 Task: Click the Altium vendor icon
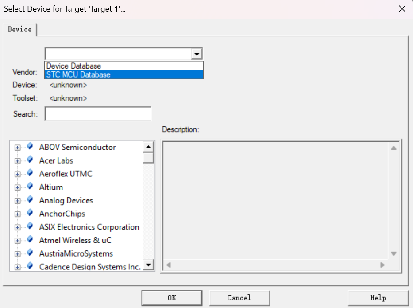point(30,186)
